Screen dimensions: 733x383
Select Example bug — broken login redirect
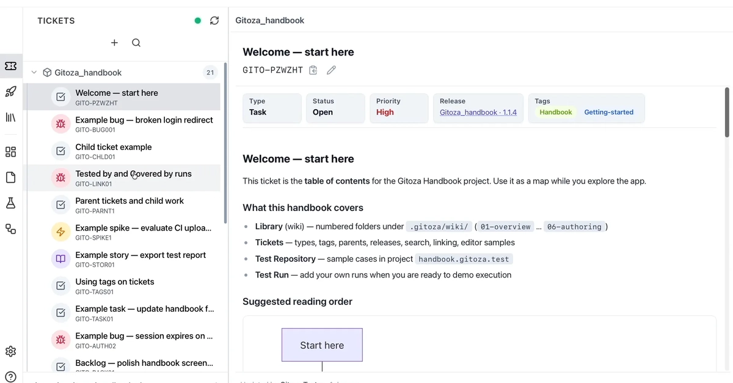click(x=122, y=124)
